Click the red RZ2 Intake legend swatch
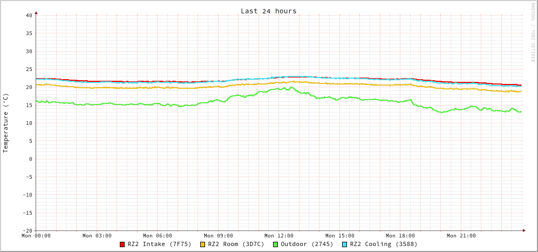The image size is (538, 252). coord(122,244)
